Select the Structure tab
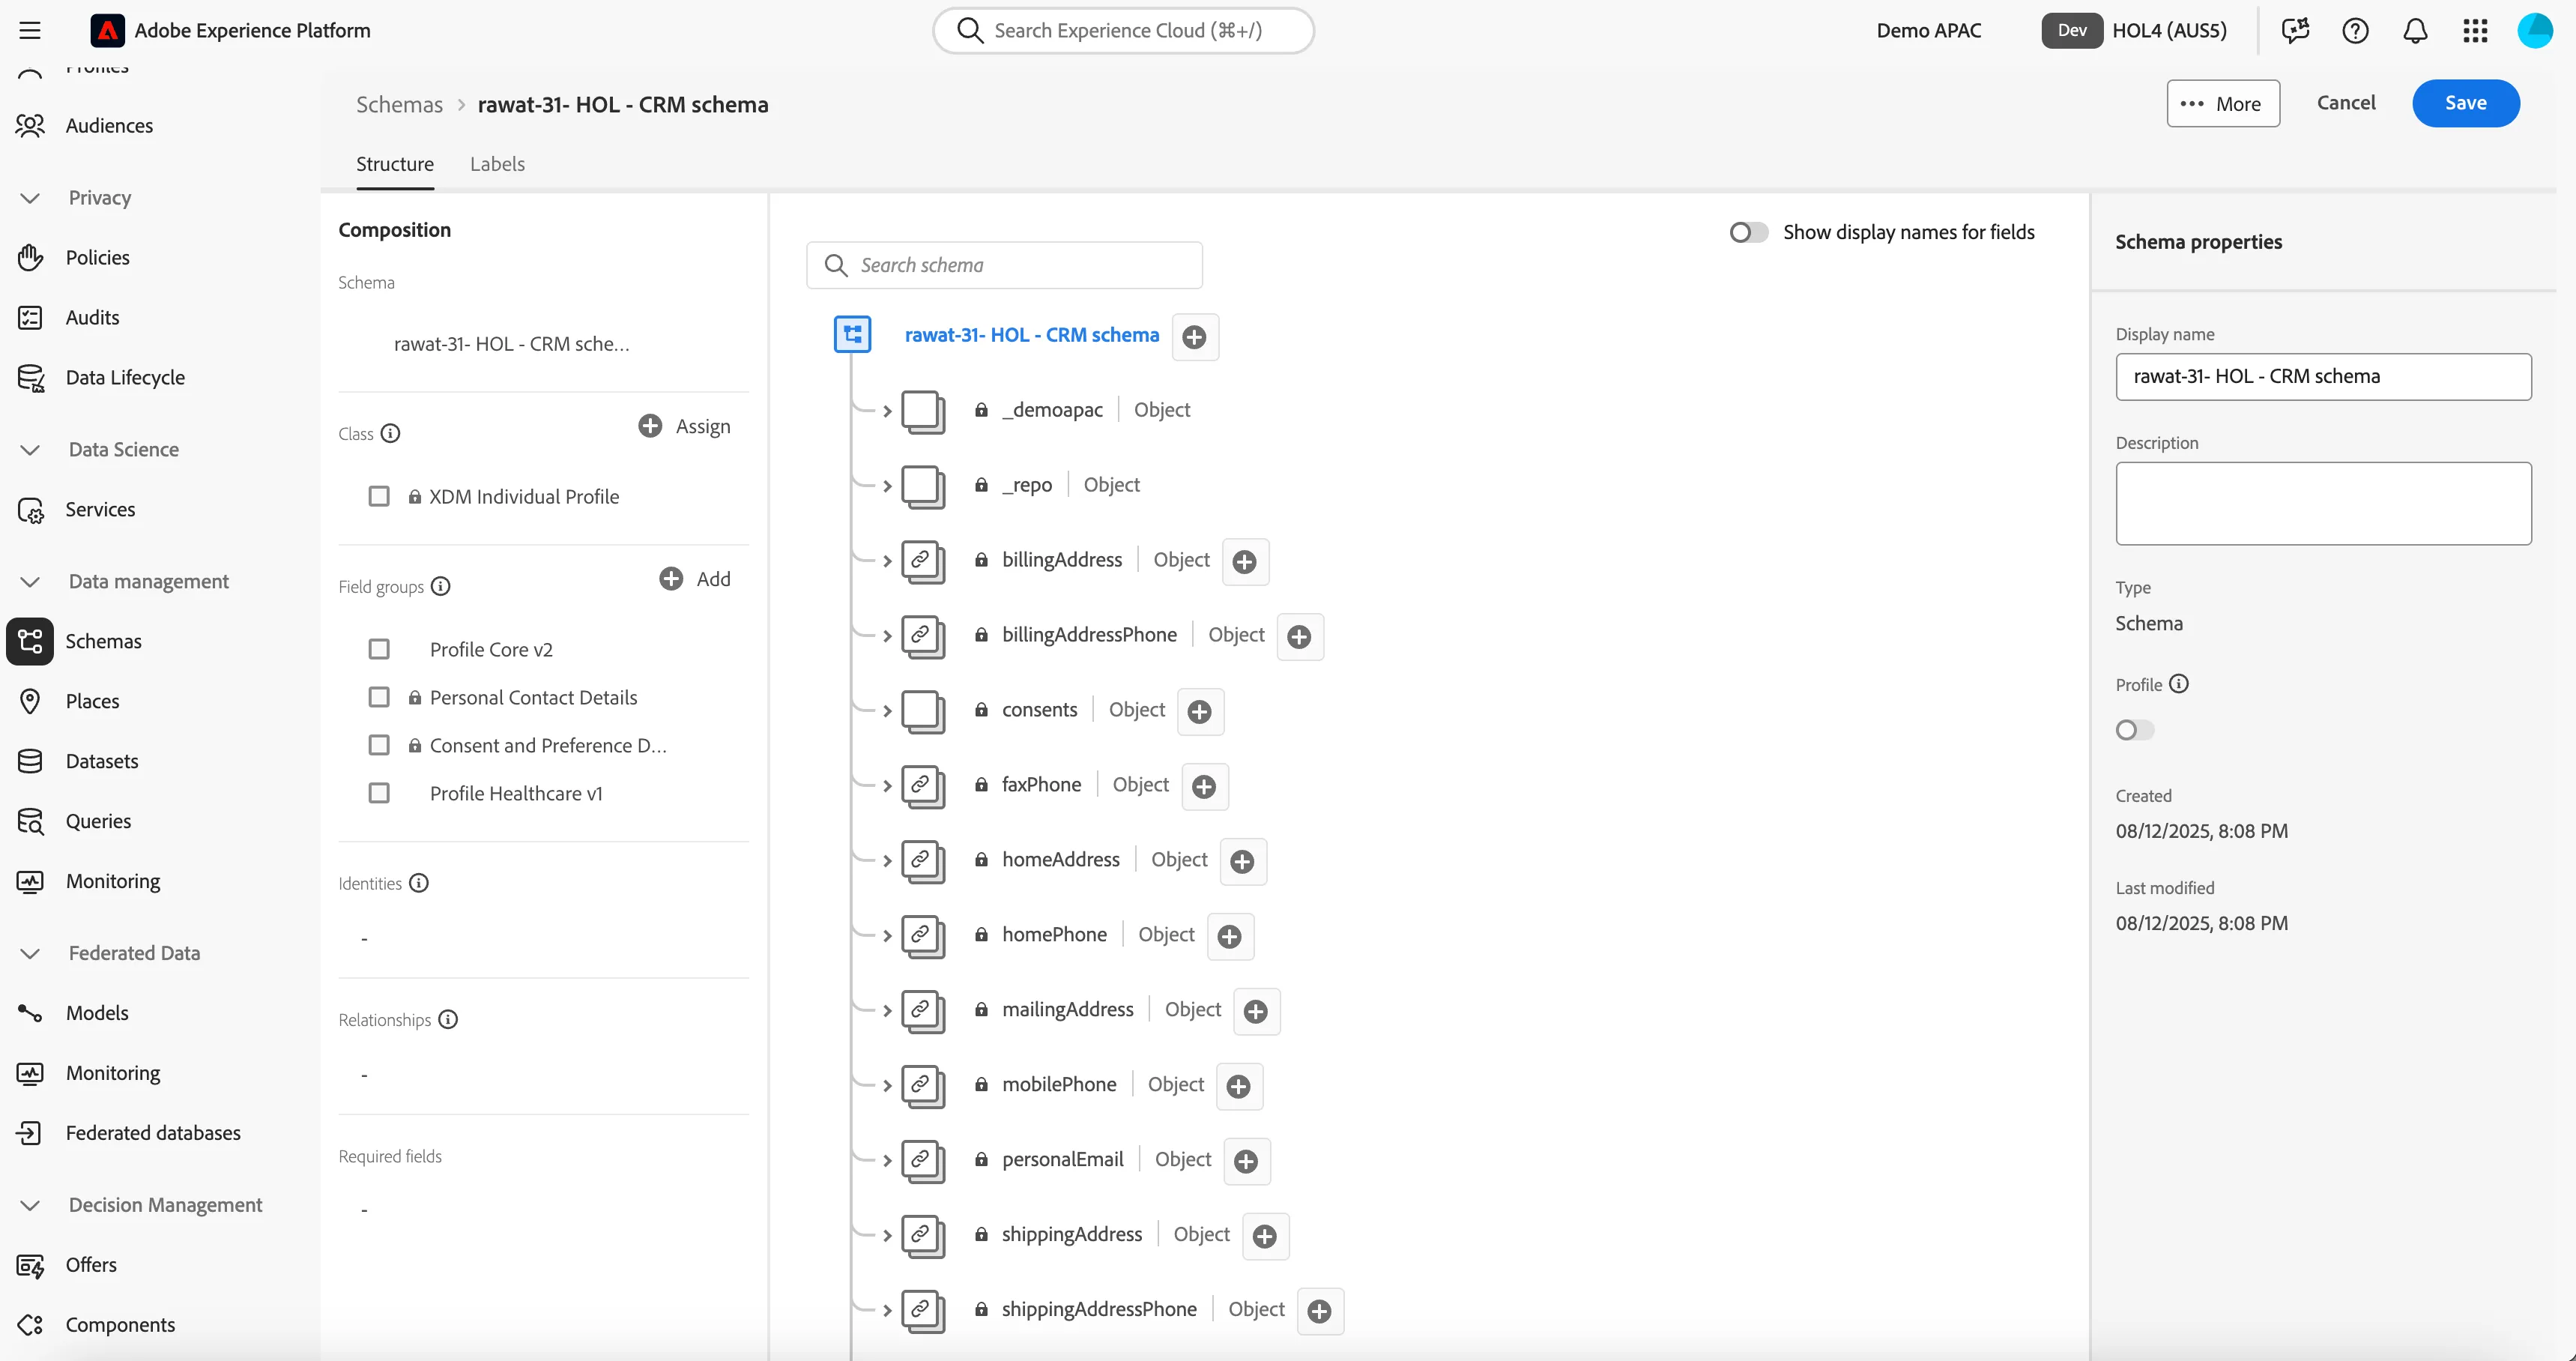 point(395,164)
